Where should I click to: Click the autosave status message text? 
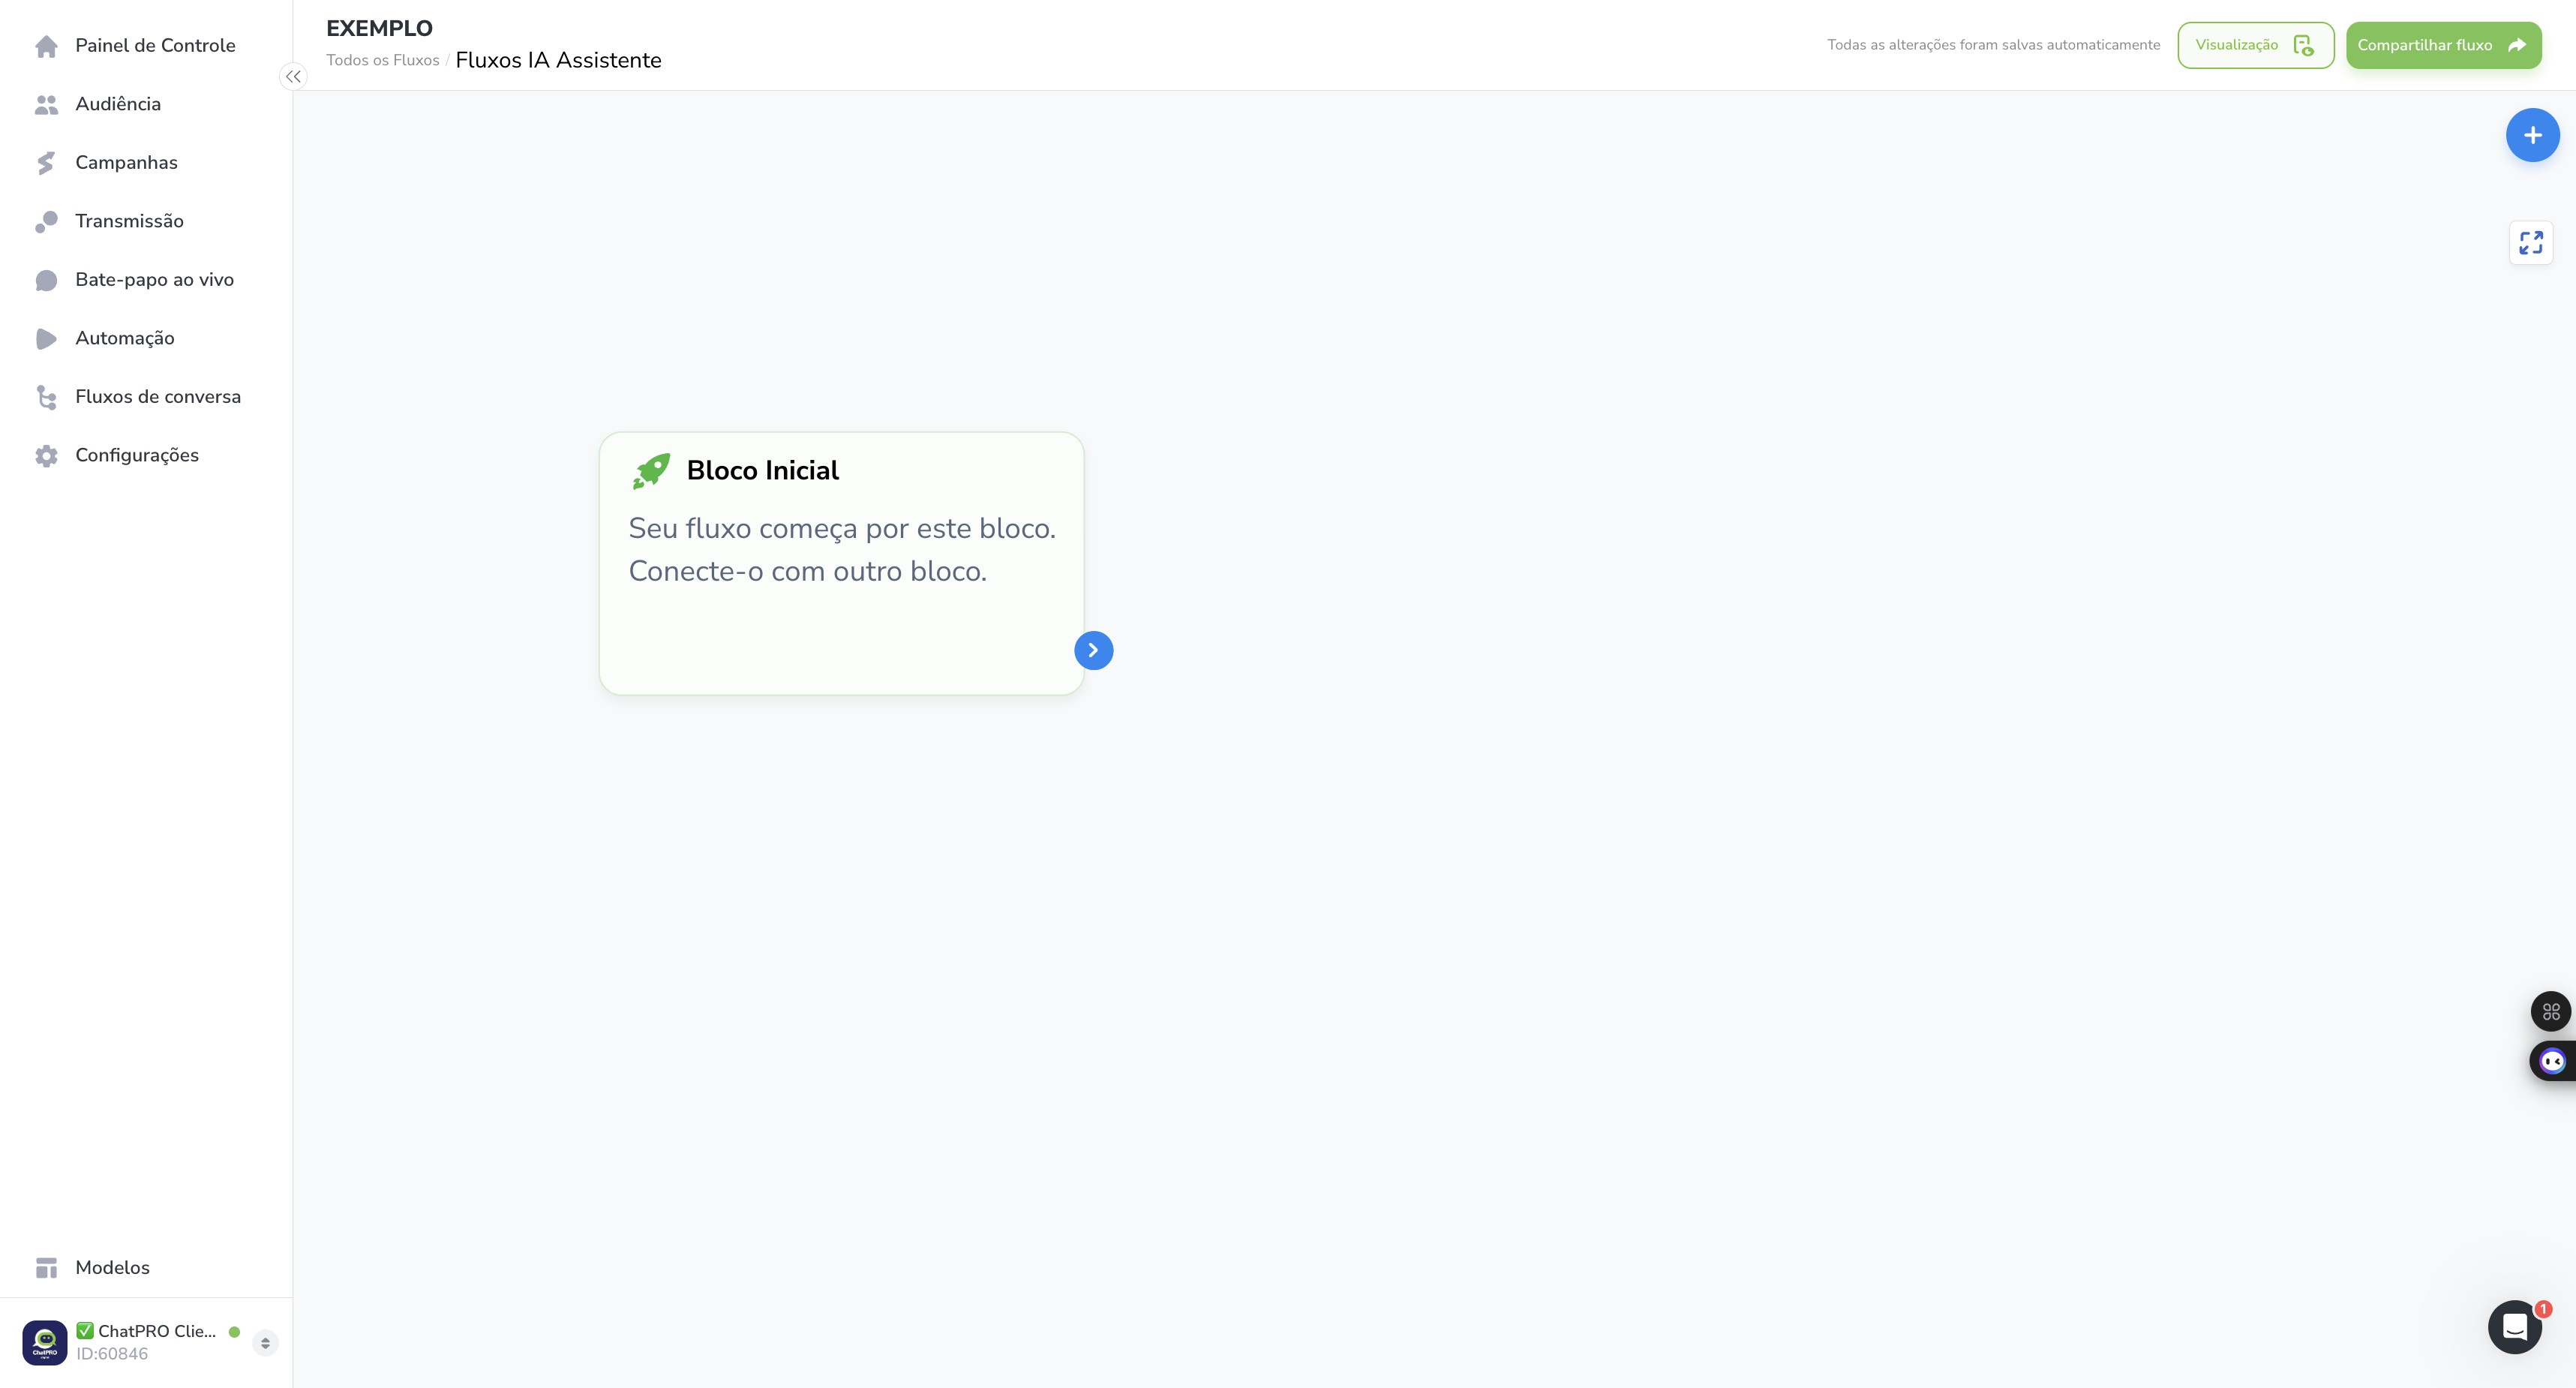click(x=1993, y=45)
